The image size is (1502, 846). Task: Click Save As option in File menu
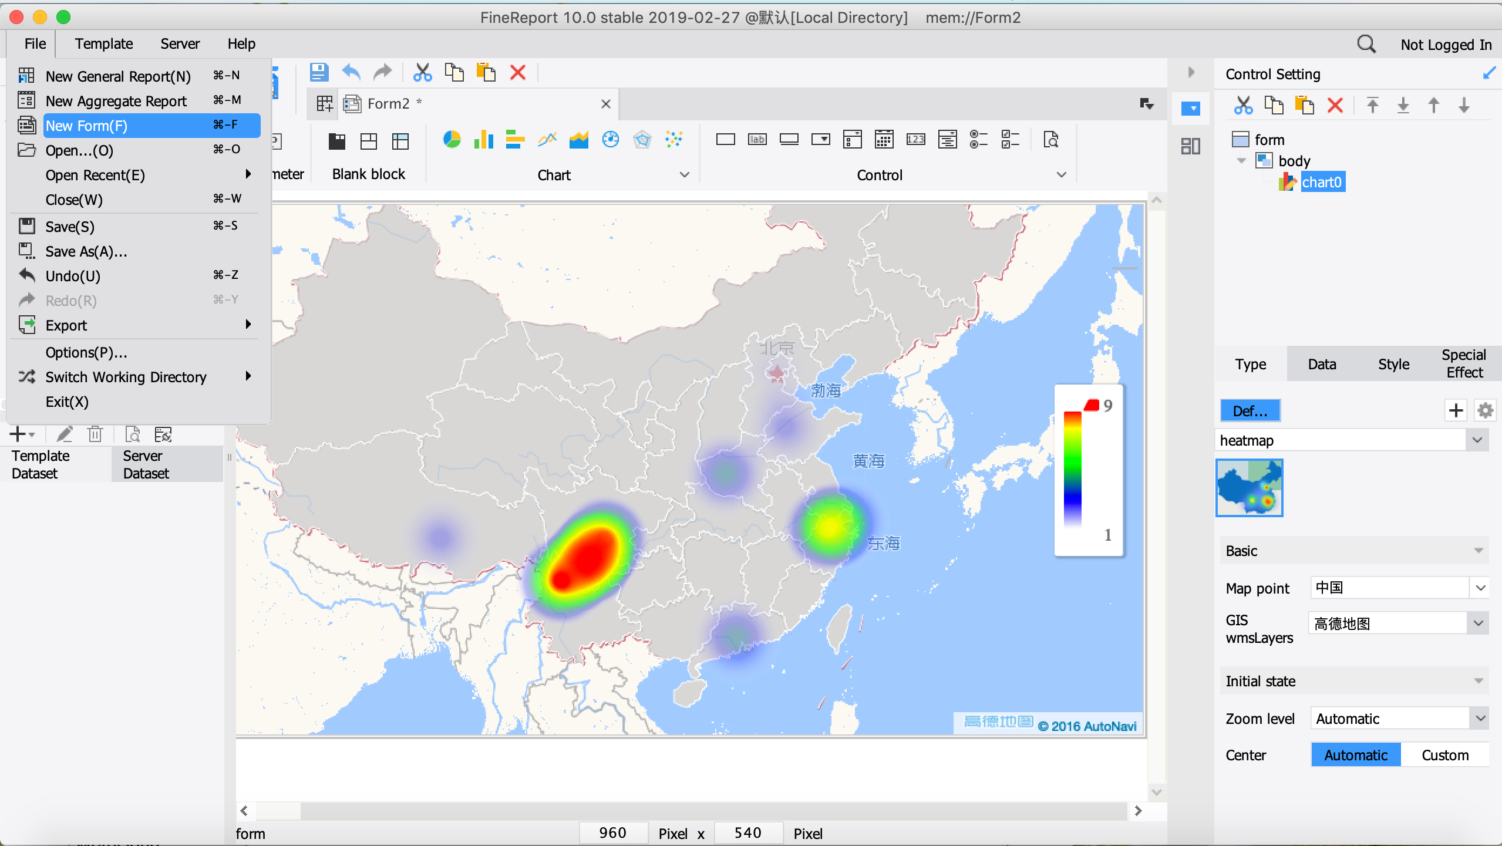[86, 251]
